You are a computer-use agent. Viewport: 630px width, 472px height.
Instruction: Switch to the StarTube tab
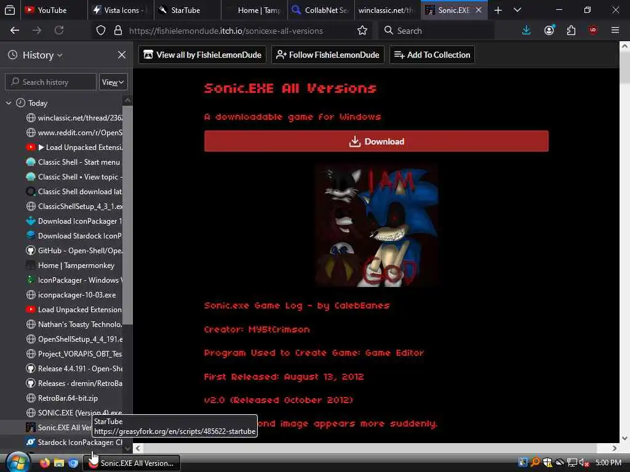[187, 10]
